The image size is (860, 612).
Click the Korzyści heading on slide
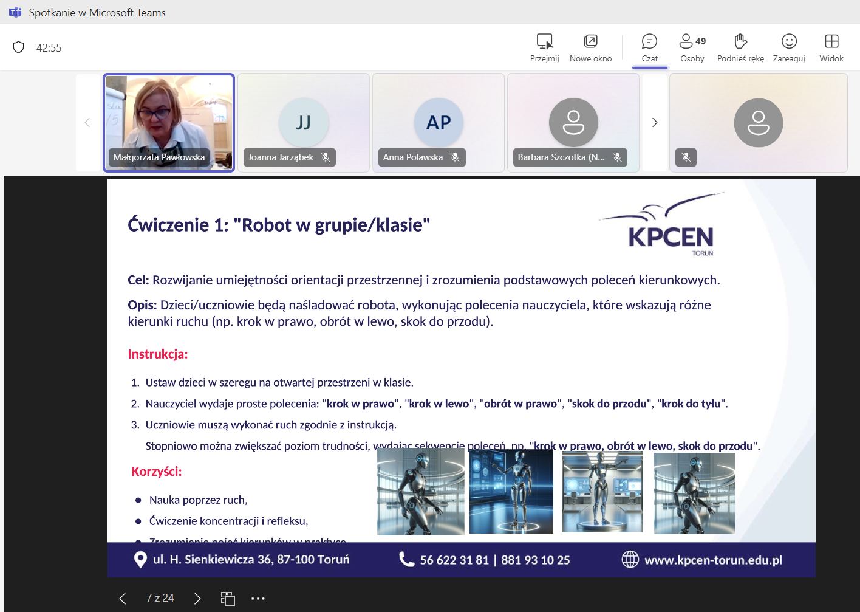tap(157, 472)
